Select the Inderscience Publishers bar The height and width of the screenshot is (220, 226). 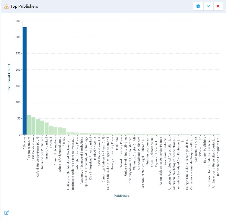pos(42,127)
